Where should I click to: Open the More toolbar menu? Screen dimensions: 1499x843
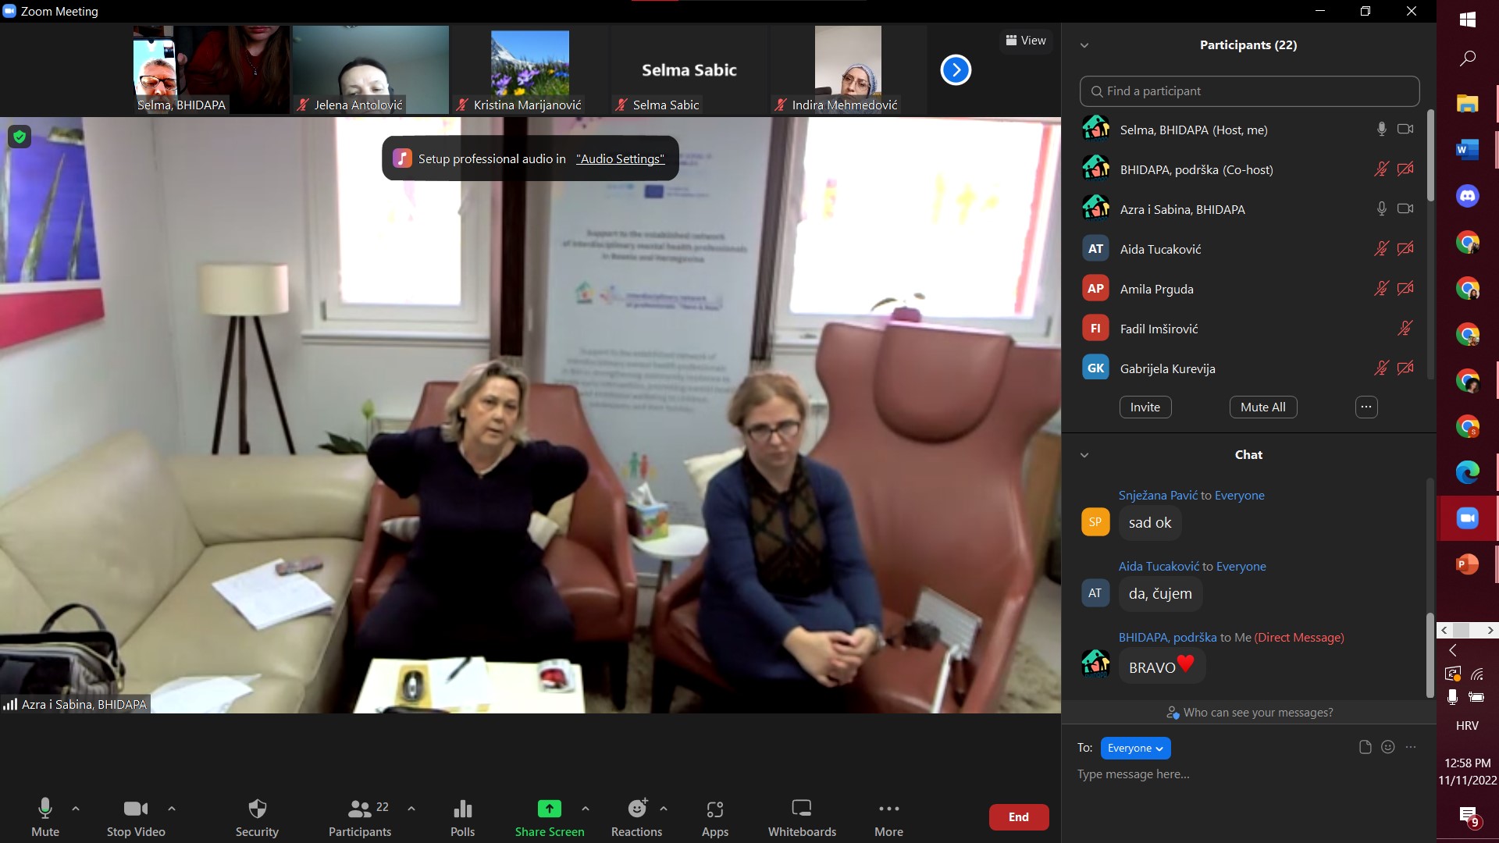888,809
